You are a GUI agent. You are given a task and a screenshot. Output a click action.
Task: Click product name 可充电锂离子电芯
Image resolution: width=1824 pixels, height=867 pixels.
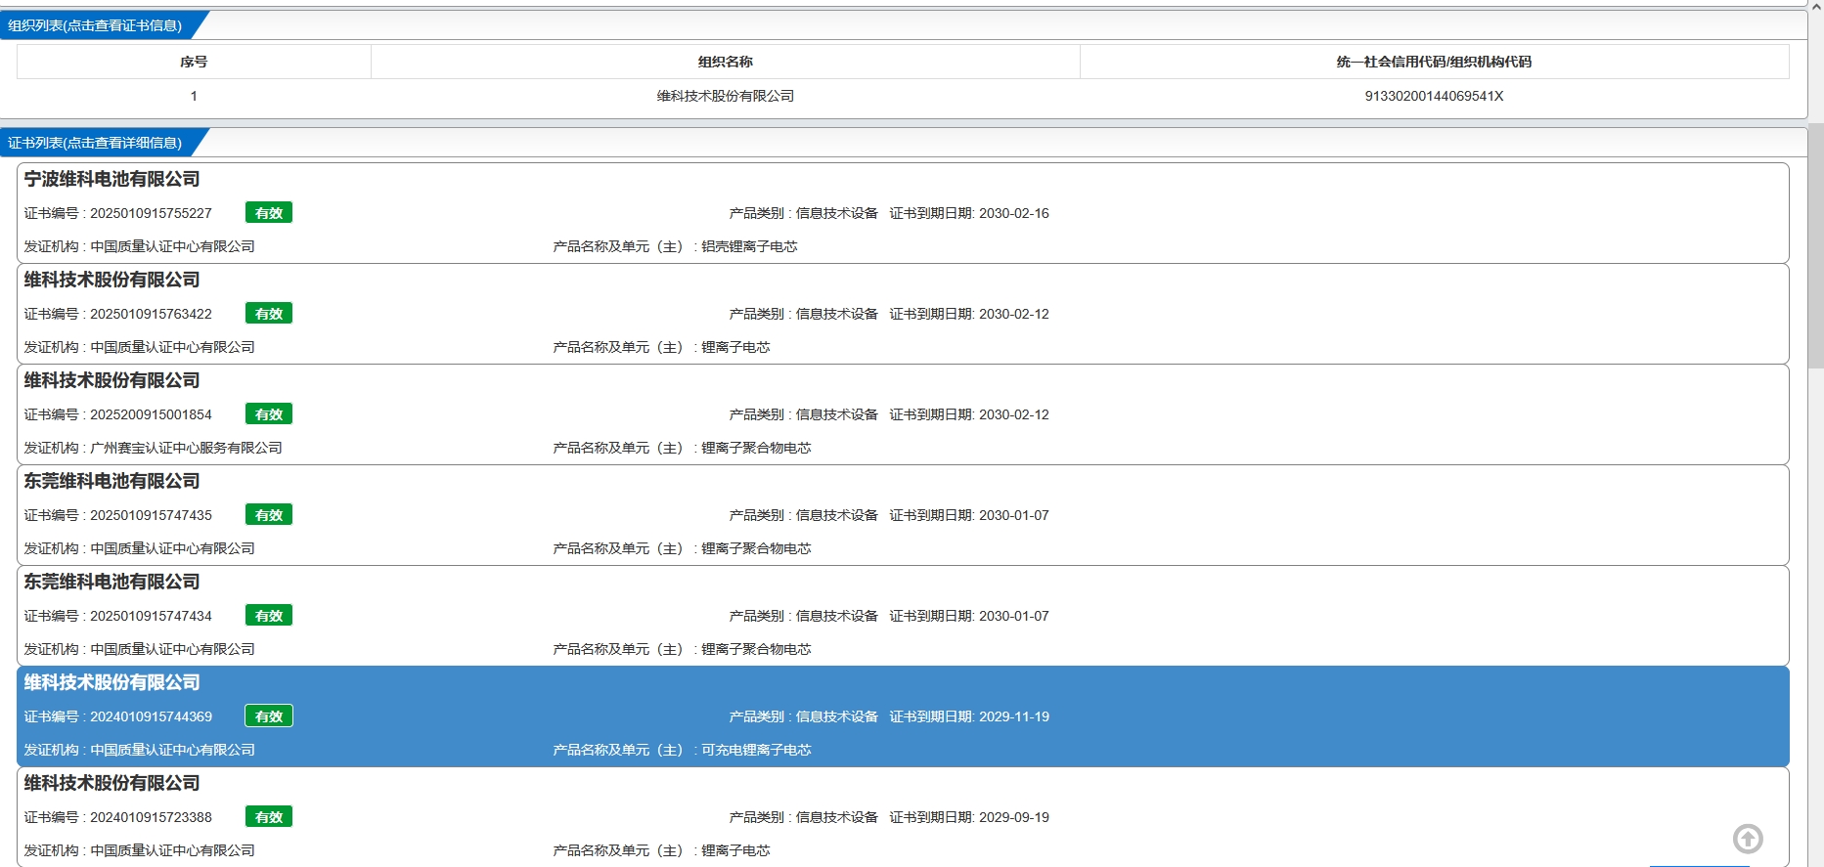(x=756, y=750)
